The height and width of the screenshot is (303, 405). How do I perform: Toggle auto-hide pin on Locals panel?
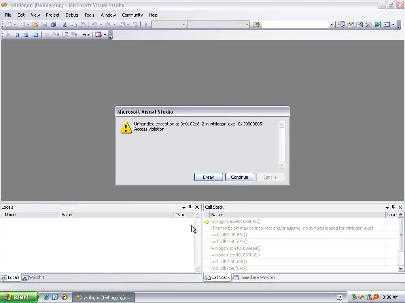tap(190, 207)
